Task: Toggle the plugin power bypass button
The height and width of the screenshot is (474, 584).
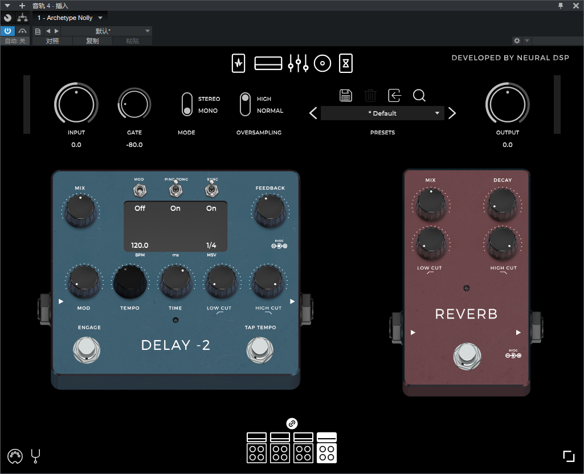Action: click(x=7, y=31)
